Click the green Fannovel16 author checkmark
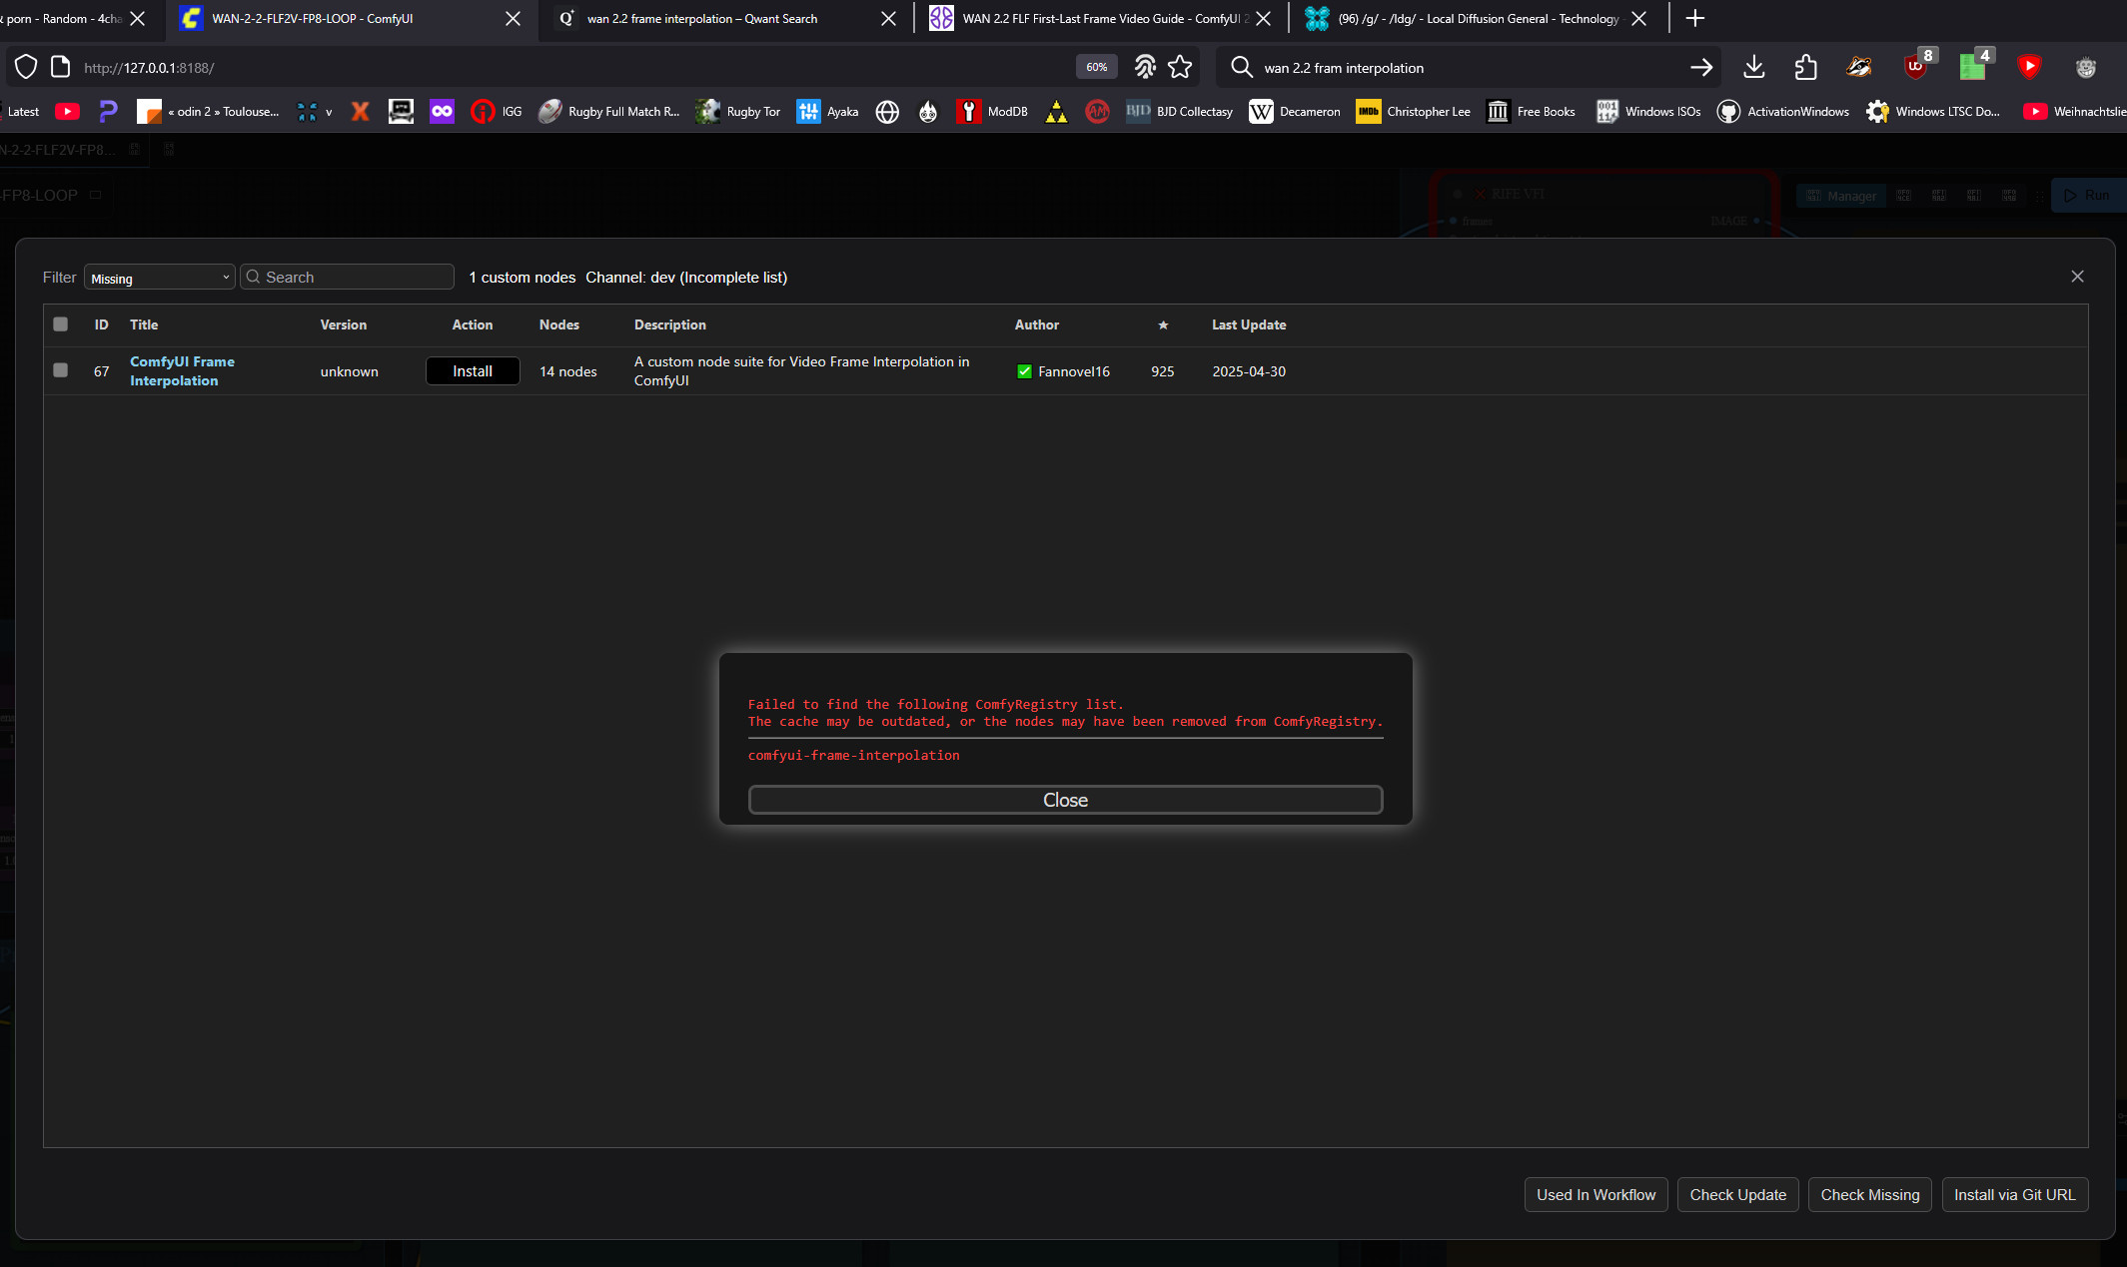Viewport: 2127px width, 1267px height. (x=1024, y=371)
